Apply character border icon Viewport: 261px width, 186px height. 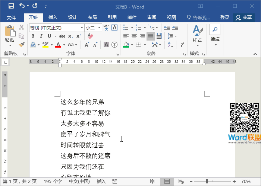114,28
